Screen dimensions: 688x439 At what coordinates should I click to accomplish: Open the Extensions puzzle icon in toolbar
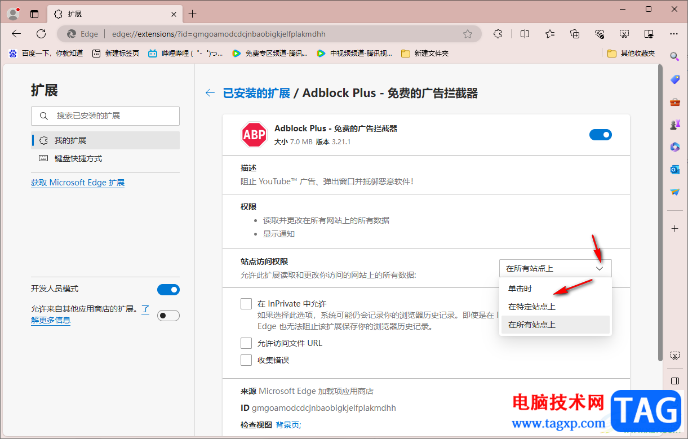[x=498, y=34]
